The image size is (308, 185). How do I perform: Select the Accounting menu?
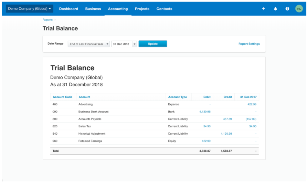point(118,9)
